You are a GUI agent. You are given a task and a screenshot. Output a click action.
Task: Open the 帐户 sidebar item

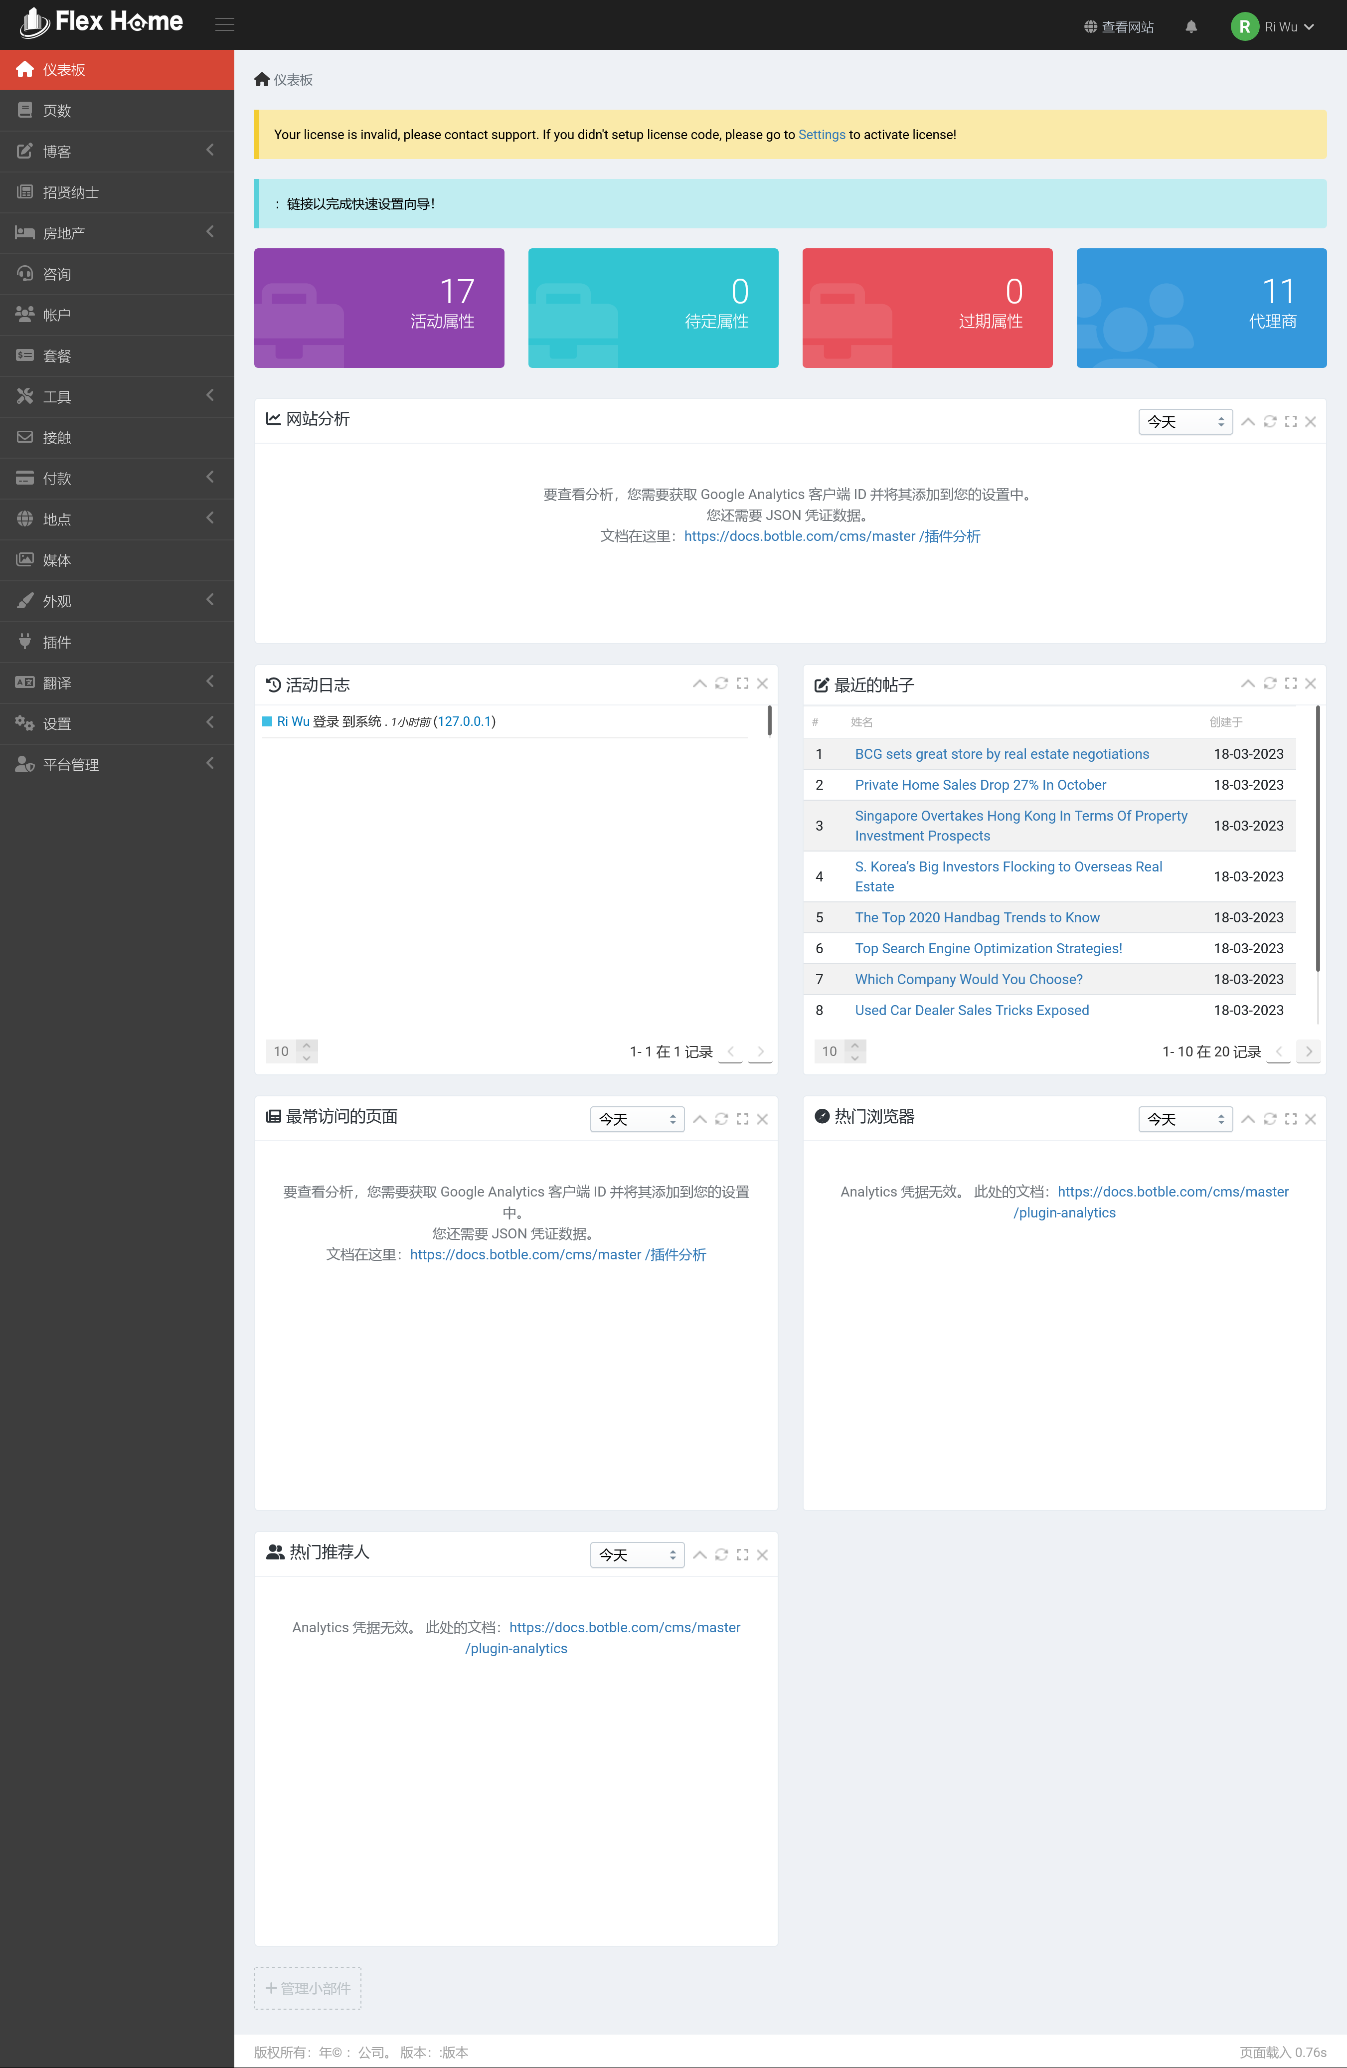click(x=117, y=315)
